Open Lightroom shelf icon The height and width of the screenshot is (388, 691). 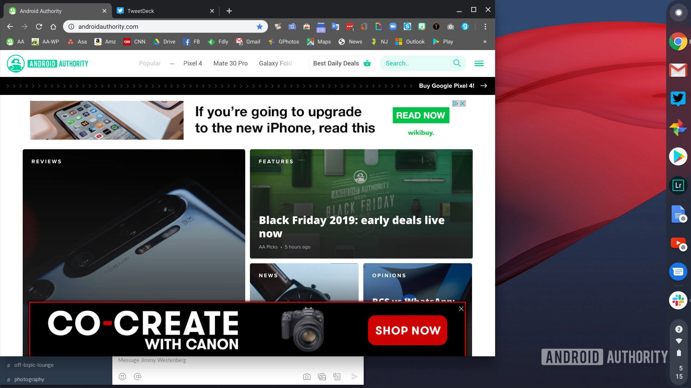point(678,185)
